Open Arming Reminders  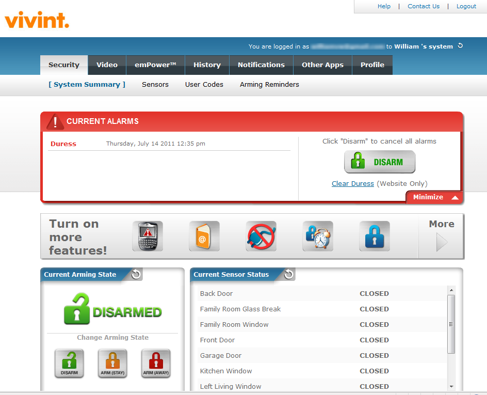click(269, 85)
